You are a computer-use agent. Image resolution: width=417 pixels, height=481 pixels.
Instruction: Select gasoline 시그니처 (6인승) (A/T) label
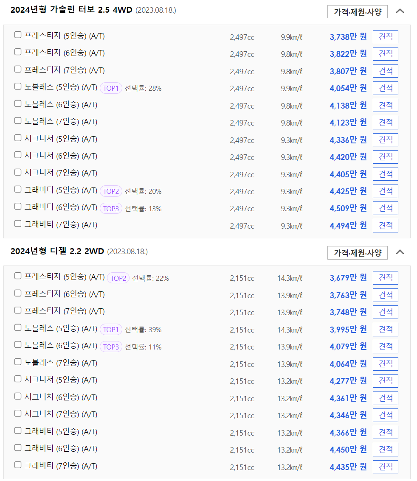click(x=61, y=156)
